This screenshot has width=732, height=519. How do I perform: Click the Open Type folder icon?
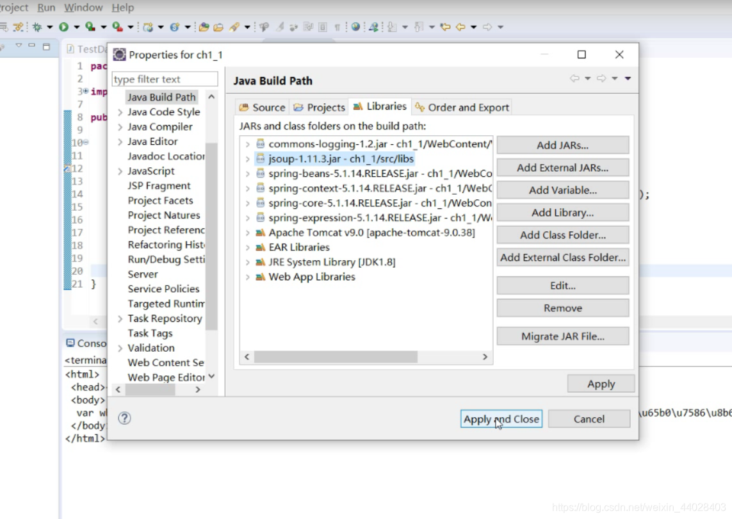204,27
